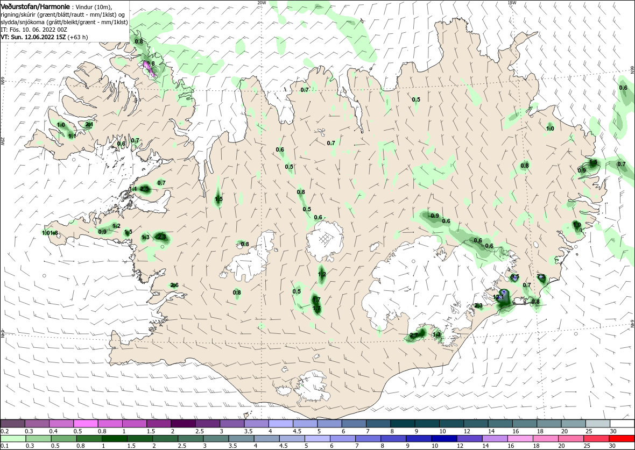Image resolution: width=635 pixels, height=450 pixels.
Task: Select the light lavender 4–4.5 swatch in the top legend row
Action: [x=281, y=423]
